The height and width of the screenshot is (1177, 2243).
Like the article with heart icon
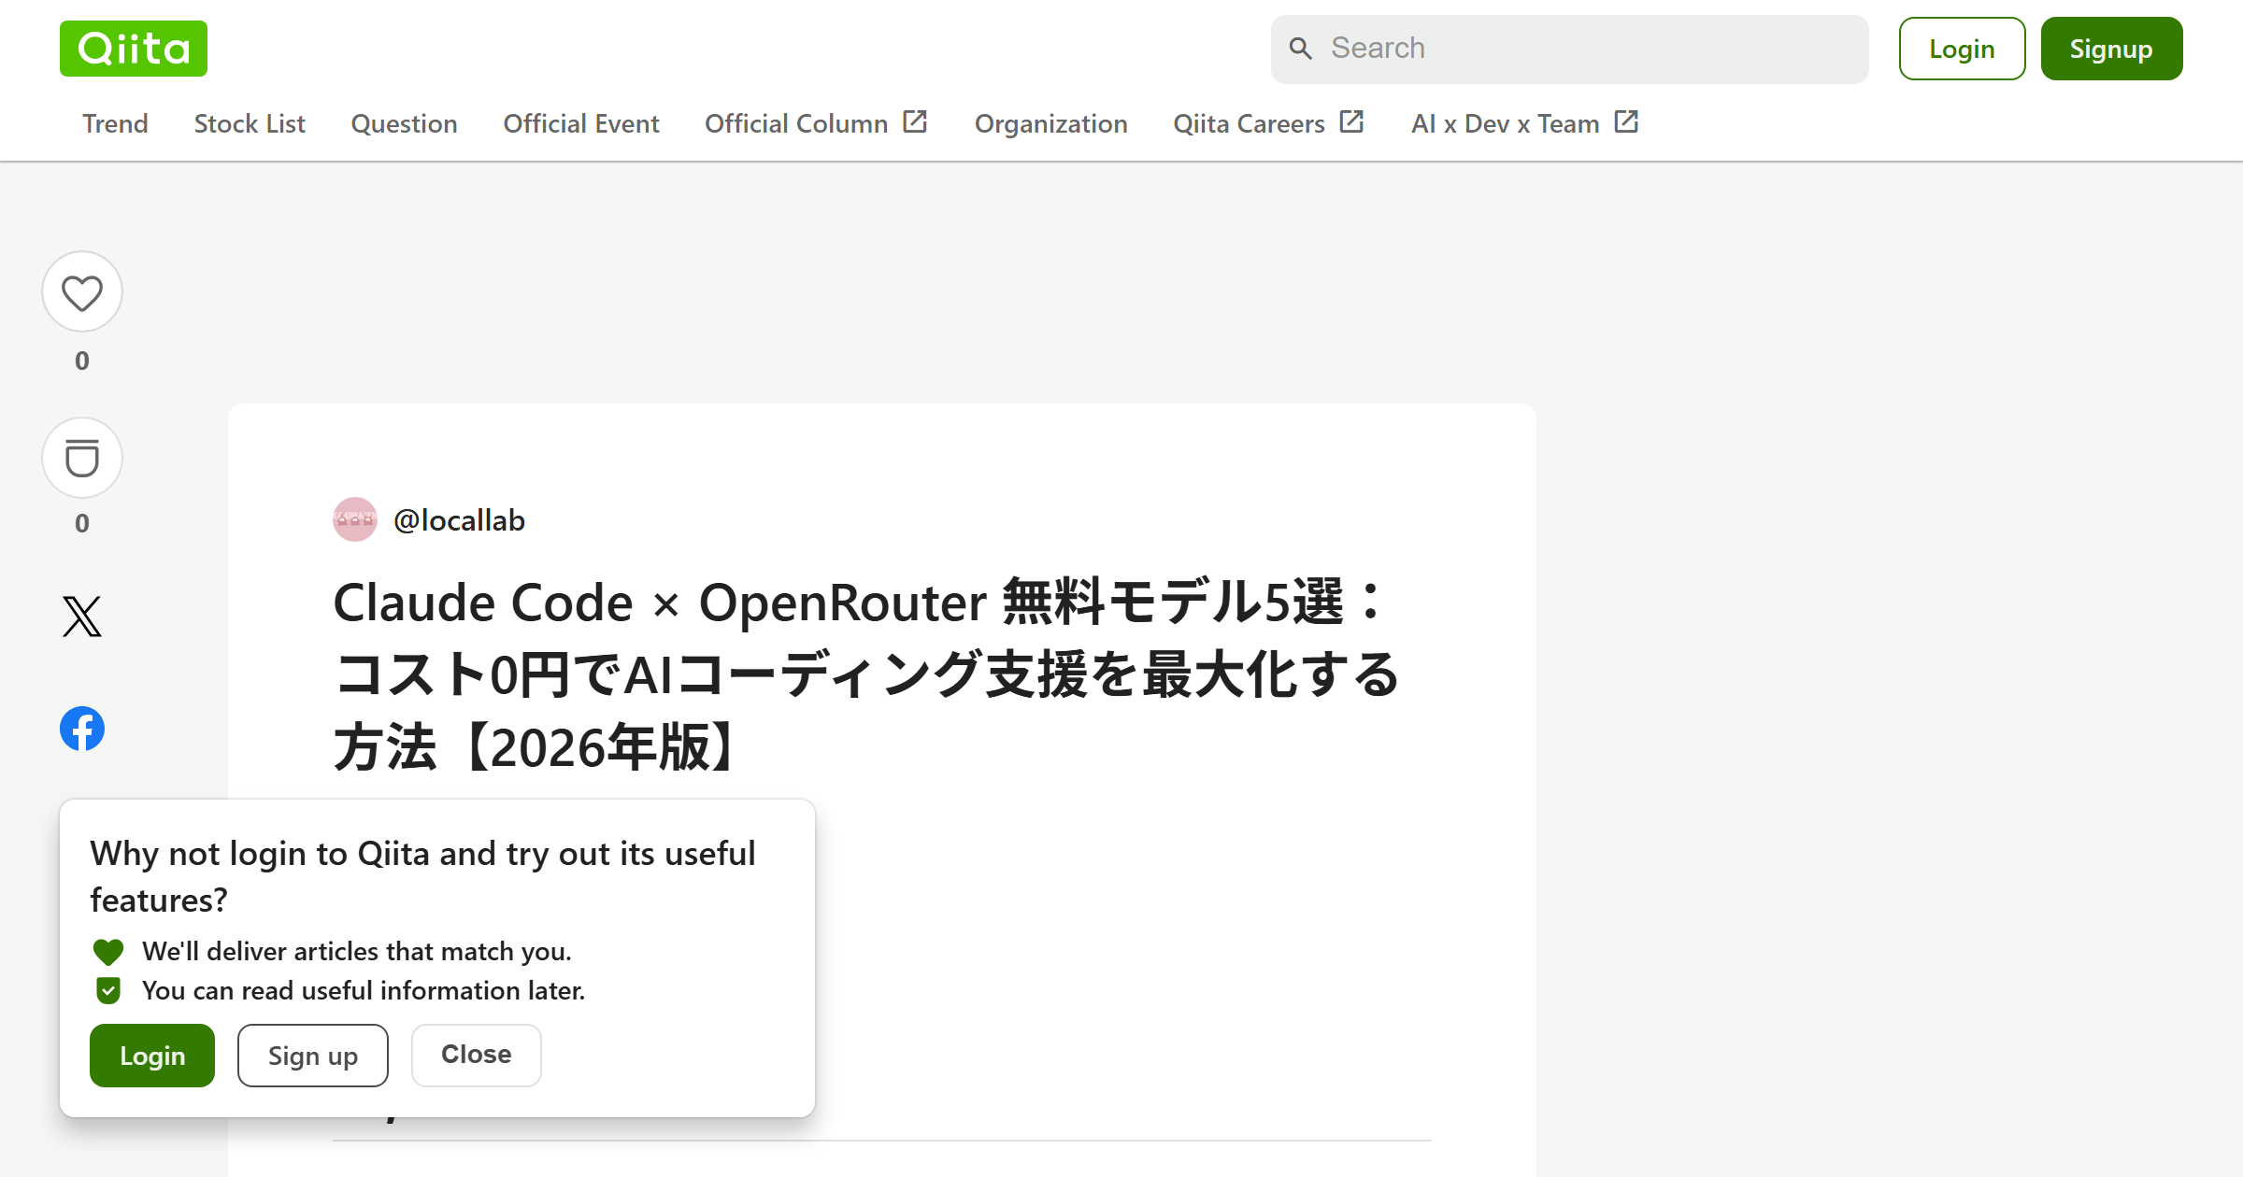(x=82, y=292)
